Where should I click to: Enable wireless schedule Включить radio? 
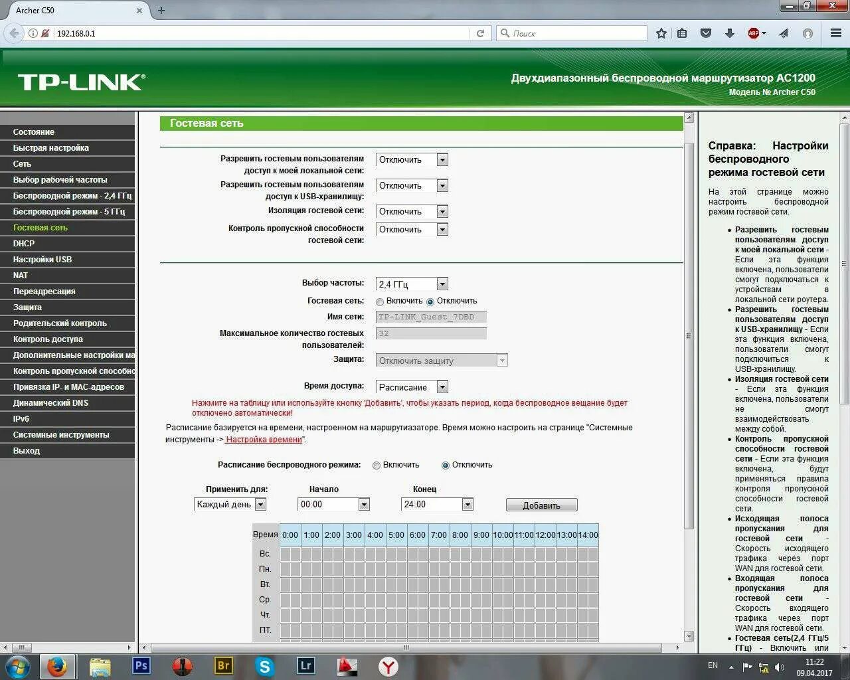pos(377,466)
